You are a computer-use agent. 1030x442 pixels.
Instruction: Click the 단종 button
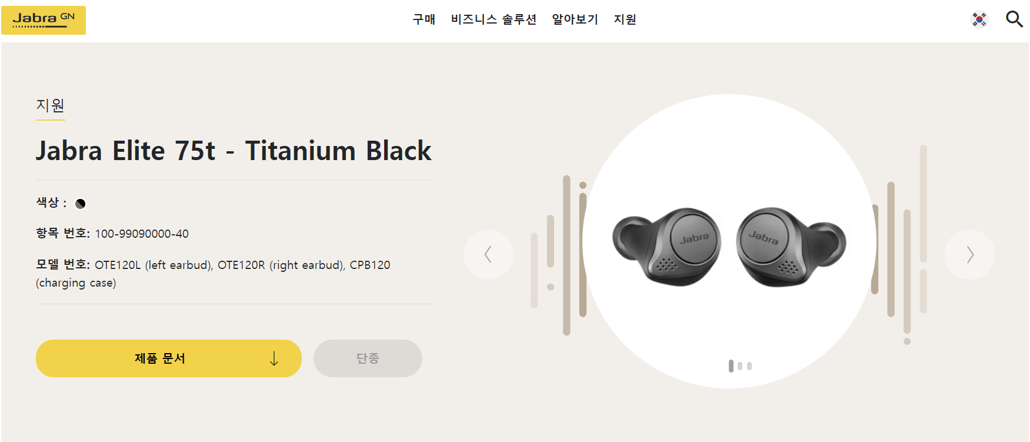(368, 358)
